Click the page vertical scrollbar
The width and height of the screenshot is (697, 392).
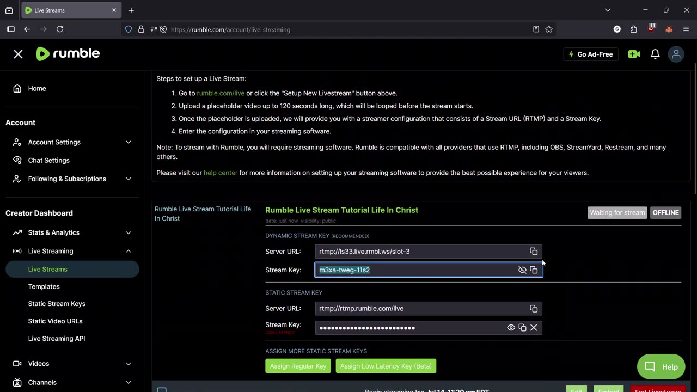tap(695, 128)
